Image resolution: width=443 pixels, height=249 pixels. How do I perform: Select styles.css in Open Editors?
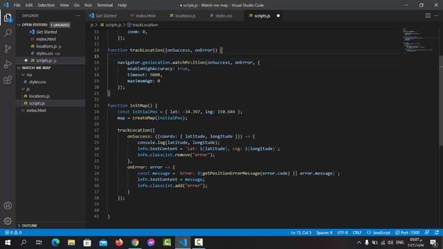[44, 53]
